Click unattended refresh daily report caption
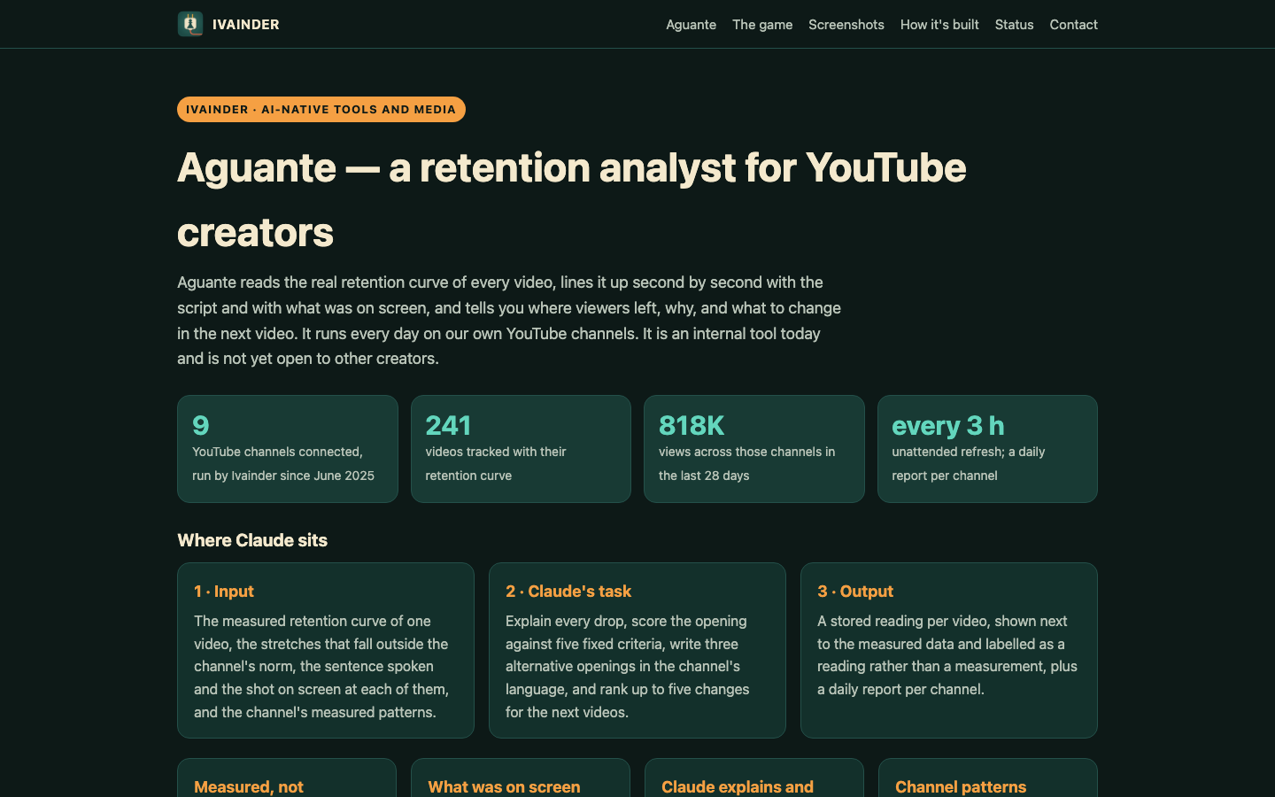1275x797 pixels. pos(968,463)
